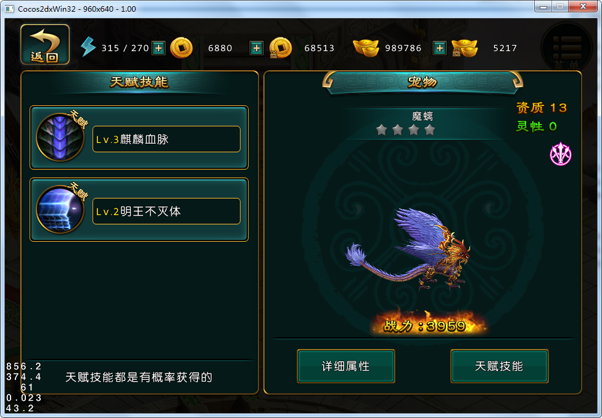Switch to next pet with right arrow
The height and width of the screenshot is (418, 602).
coord(517,81)
